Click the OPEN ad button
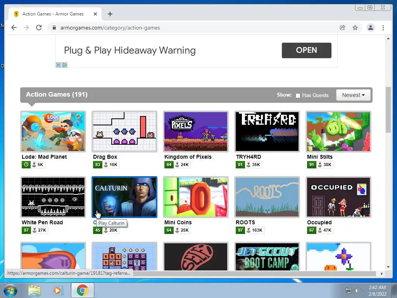Viewport: 397px width, 298px height. coord(306,50)
